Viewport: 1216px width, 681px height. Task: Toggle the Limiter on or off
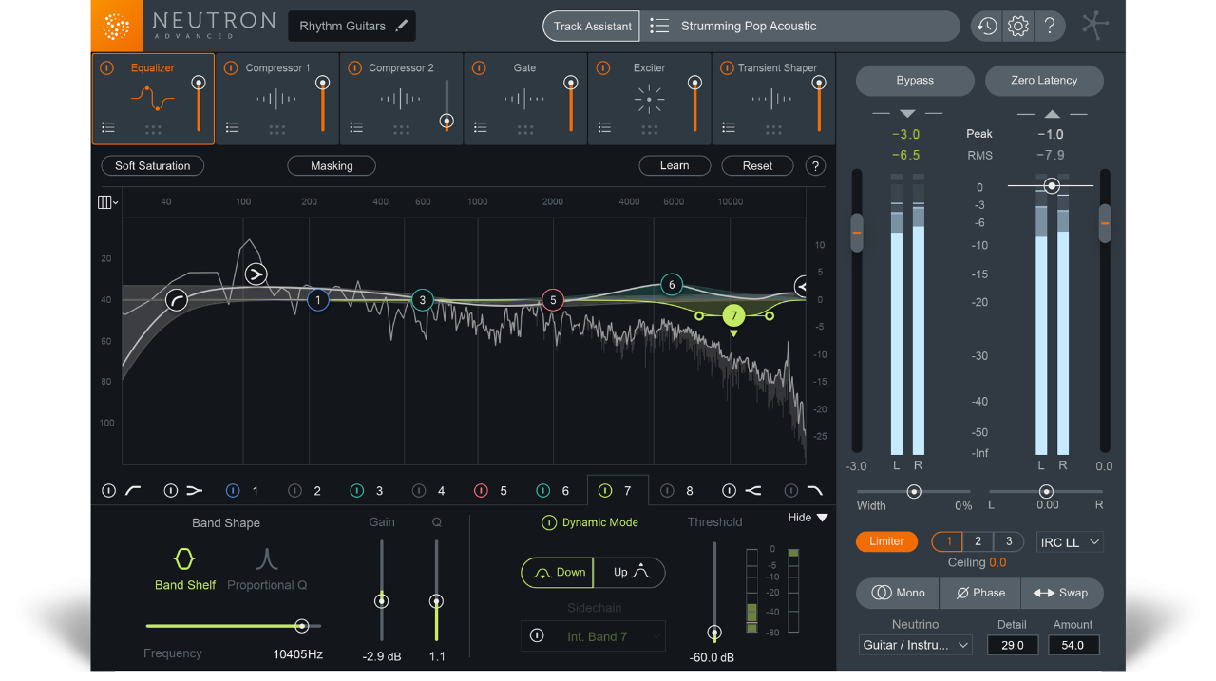click(x=886, y=540)
